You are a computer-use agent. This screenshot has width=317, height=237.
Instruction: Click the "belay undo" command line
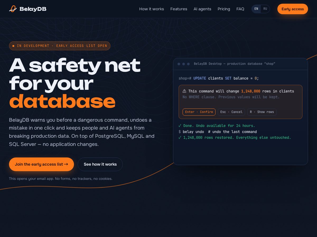pos(218,132)
